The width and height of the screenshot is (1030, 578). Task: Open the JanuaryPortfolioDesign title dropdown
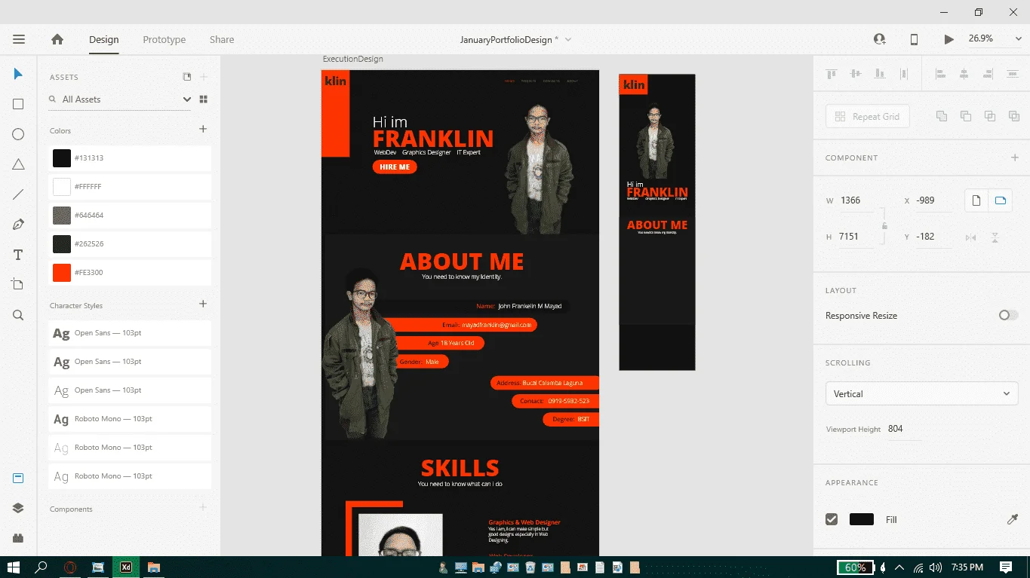click(x=568, y=39)
